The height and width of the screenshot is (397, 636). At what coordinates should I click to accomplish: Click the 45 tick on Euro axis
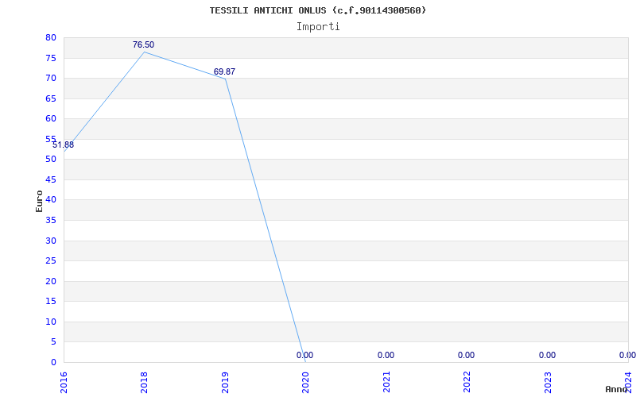pos(51,180)
